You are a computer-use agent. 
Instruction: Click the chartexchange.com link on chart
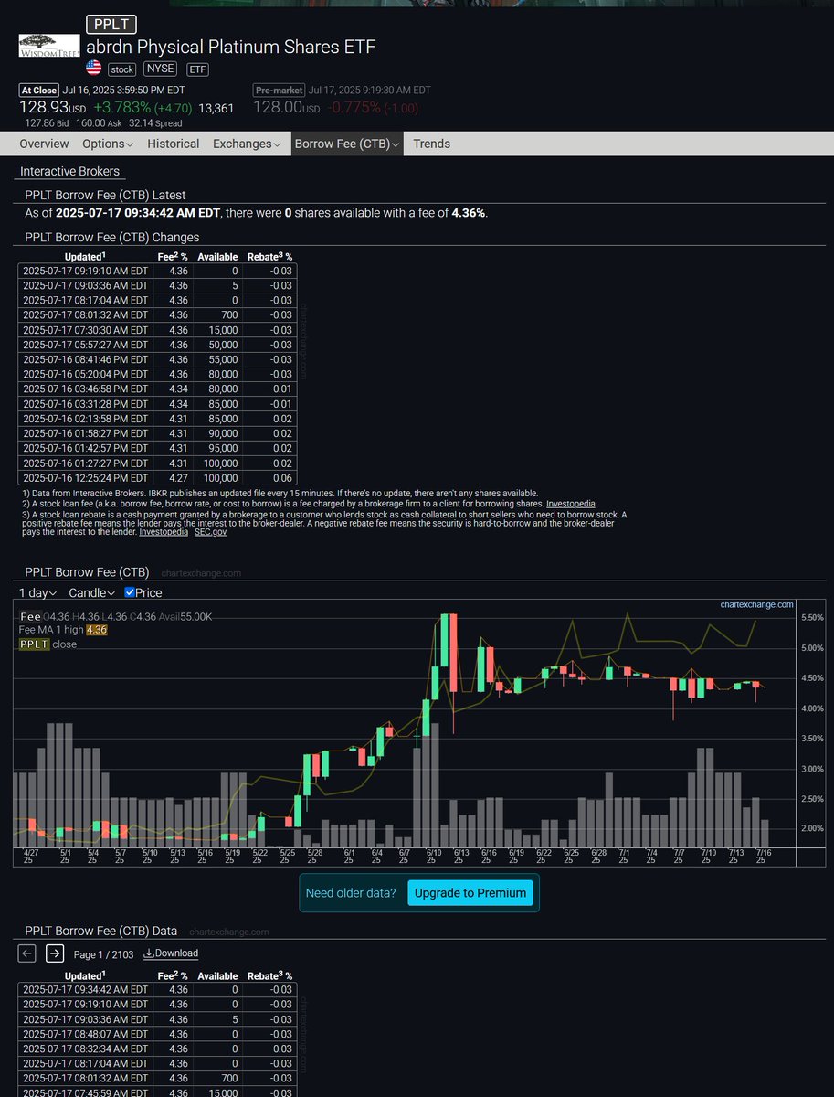(x=756, y=605)
